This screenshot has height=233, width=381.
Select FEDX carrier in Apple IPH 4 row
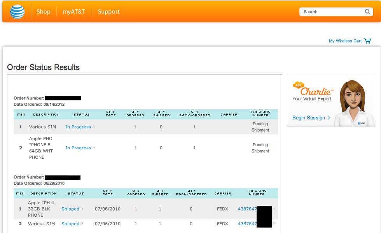(222, 209)
